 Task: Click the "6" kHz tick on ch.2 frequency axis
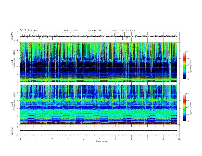[x=18, y=101]
